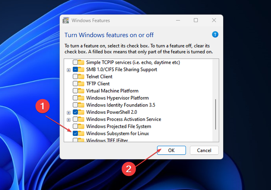Disable the Windows PowerShell 2.0 checkbox

pyautogui.click(x=75, y=112)
